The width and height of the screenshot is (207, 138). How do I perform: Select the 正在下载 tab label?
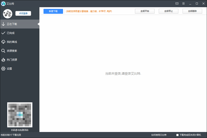pos(12,24)
